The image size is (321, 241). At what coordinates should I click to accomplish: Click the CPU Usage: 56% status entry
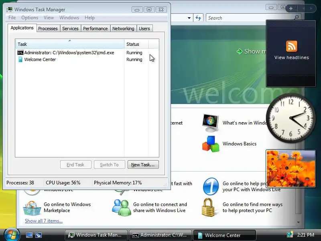coord(63,183)
